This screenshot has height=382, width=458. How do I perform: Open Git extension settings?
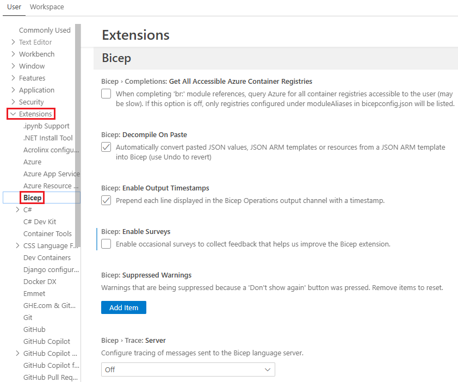coord(27,317)
